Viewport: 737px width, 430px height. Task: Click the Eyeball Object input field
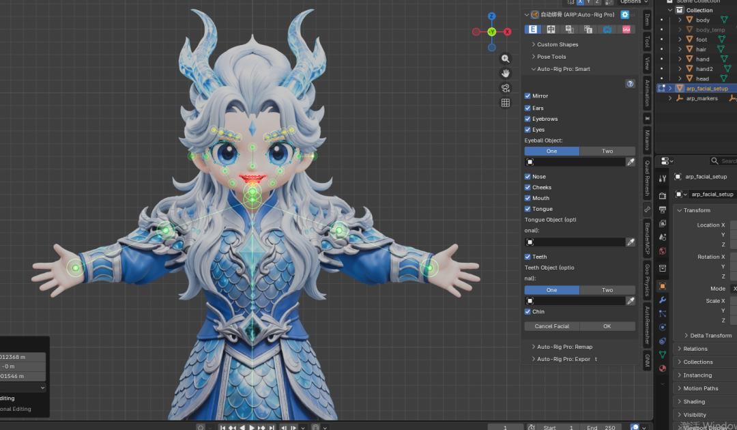(575, 162)
